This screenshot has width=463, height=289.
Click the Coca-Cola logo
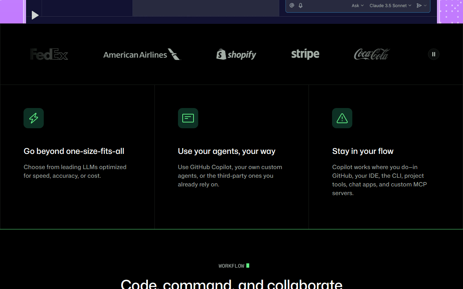tap(371, 54)
